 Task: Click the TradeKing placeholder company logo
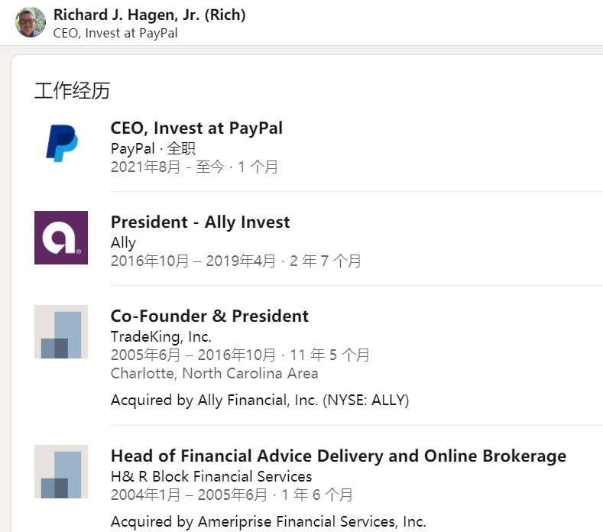(61, 332)
